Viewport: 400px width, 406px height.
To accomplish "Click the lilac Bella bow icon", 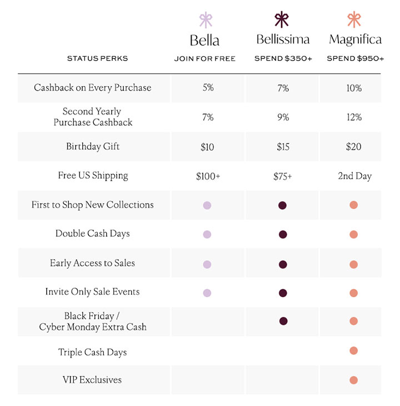I will point(206,20).
